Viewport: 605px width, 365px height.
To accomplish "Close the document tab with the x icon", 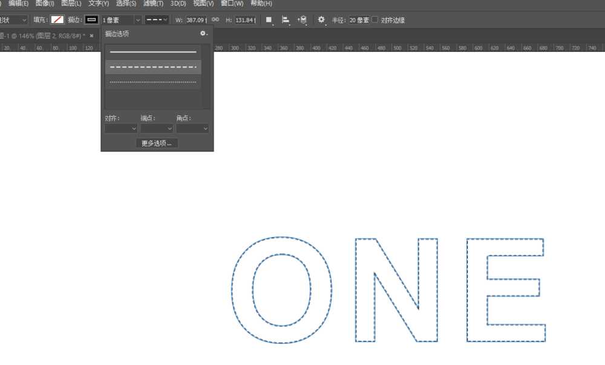I will coord(91,36).
